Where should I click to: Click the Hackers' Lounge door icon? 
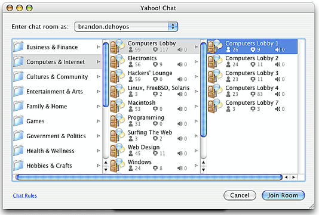(x=118, y=76)
